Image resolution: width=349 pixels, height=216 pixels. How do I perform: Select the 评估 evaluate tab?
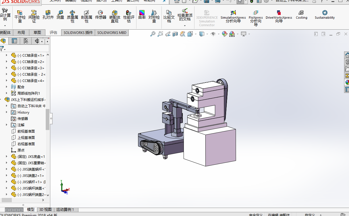pyautogui.click(x=53, y=33)
